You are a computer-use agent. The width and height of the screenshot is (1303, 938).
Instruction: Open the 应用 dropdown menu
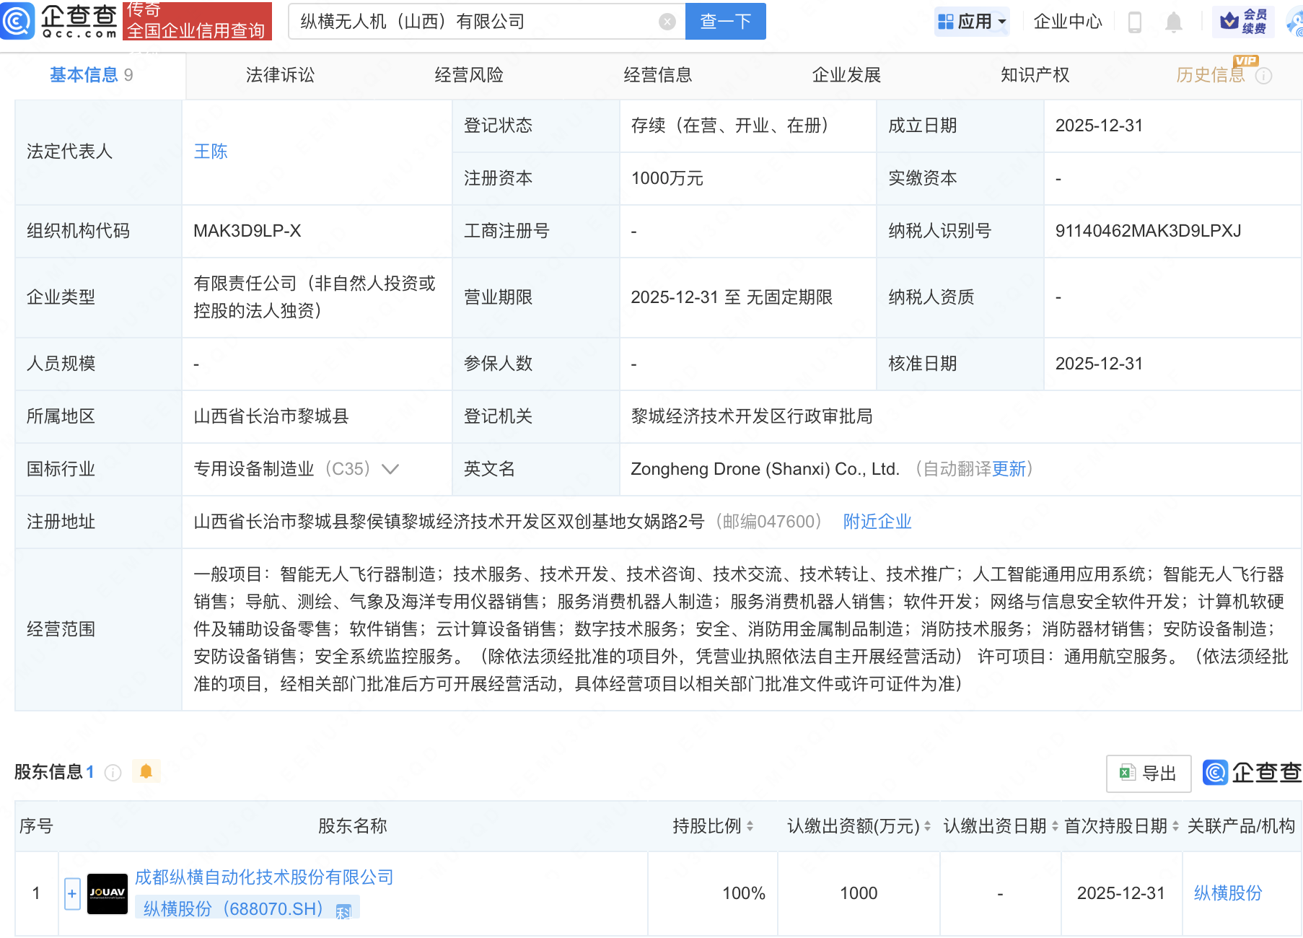[x=971, y=22]
